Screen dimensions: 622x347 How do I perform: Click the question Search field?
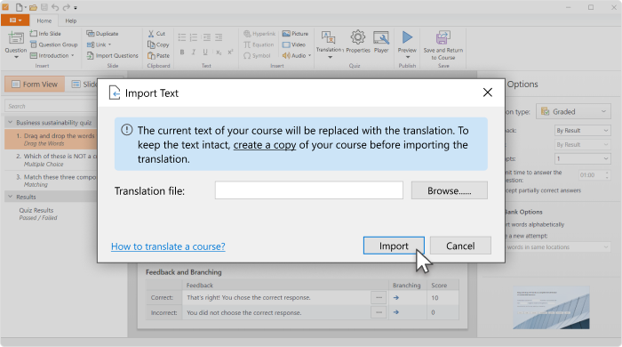pyautogui.click(x=52, y=106)
